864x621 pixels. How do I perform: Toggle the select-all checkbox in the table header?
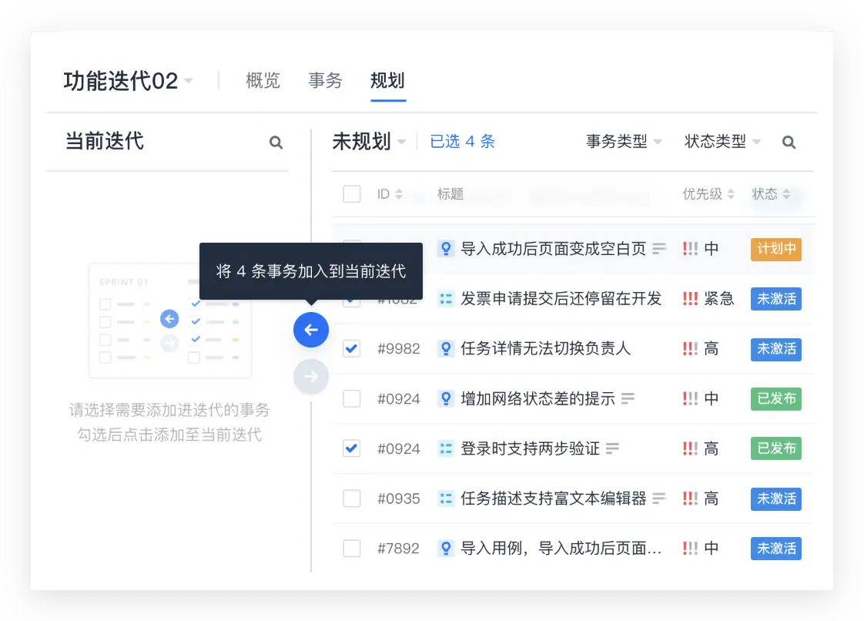[x=352, y=194]
